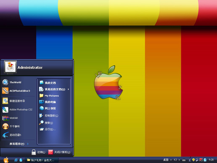This screenshot has width=217, height=163.
Task: Click the yellow shield tray icon
Action: coord(193,160)
